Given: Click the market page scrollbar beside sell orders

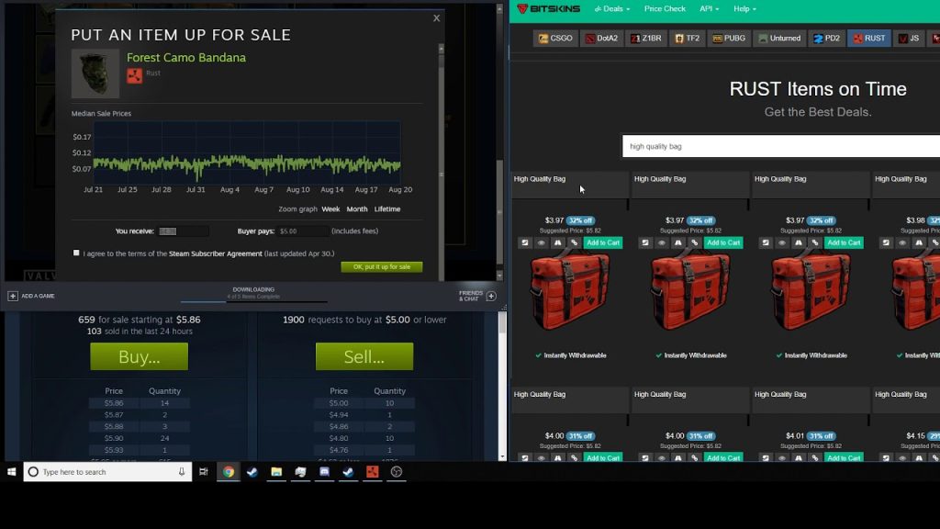Looking at the screenshot, I should 502,384.
